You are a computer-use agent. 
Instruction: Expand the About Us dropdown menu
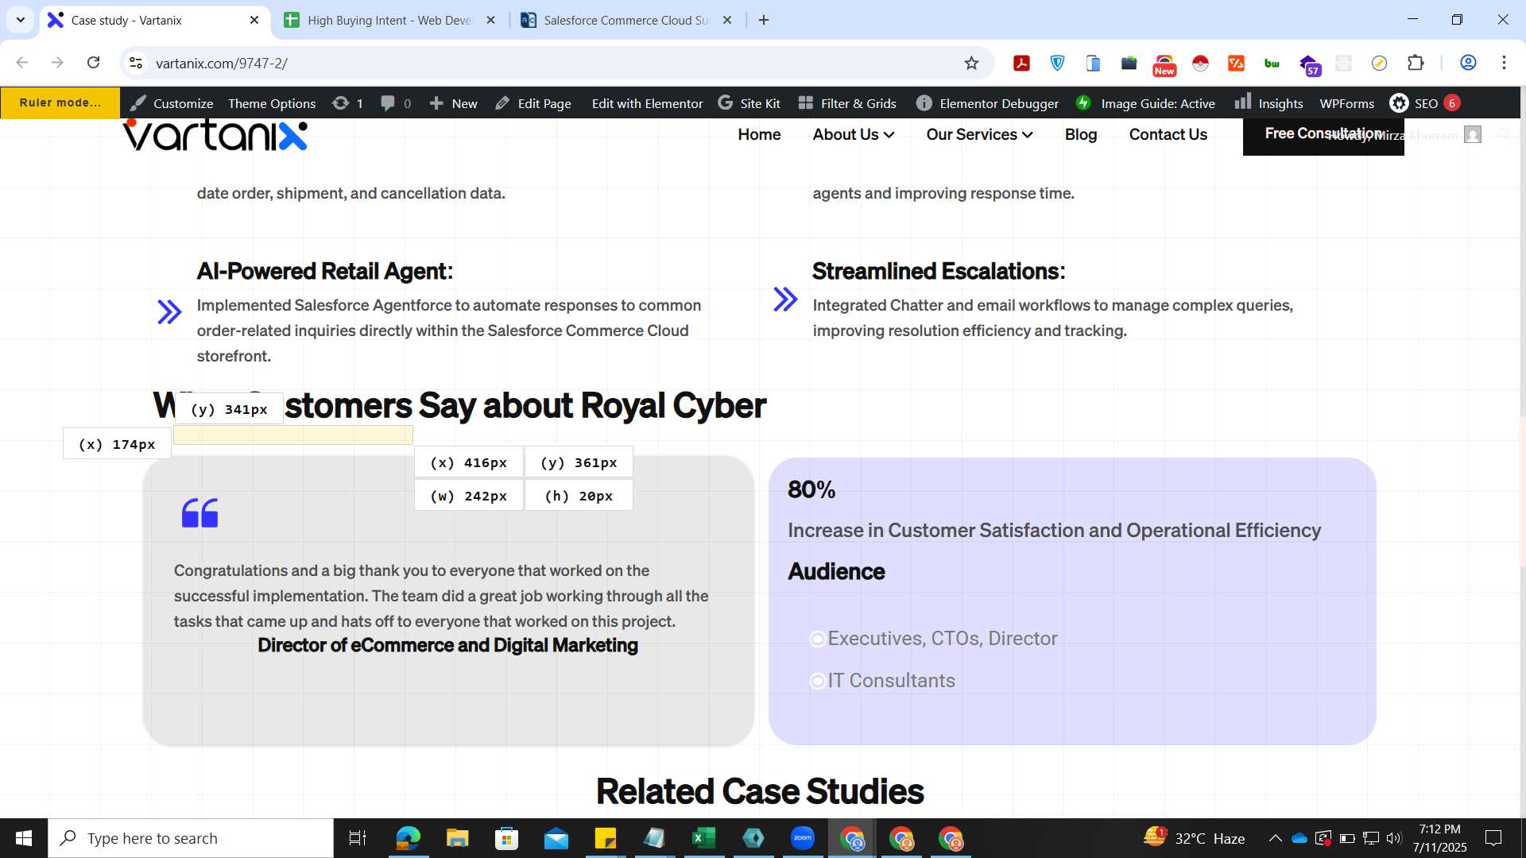click(854, 134)
